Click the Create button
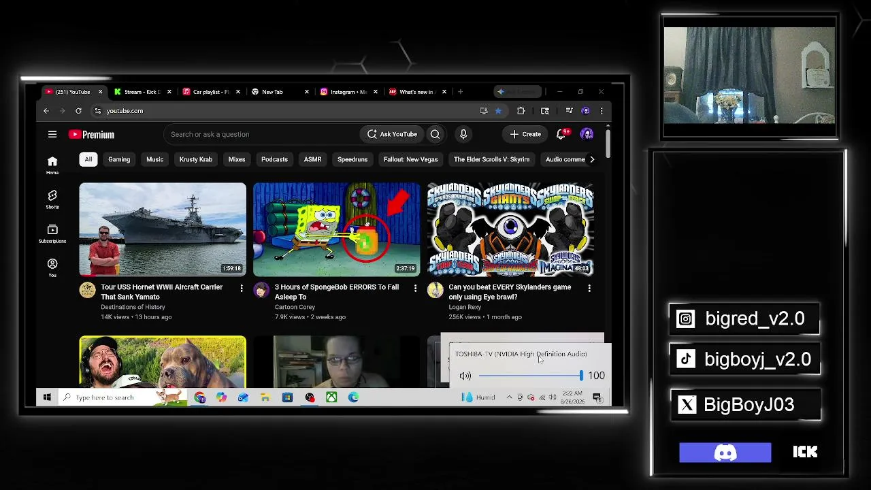This screenshot has height=490, width=871. point(525,134)
